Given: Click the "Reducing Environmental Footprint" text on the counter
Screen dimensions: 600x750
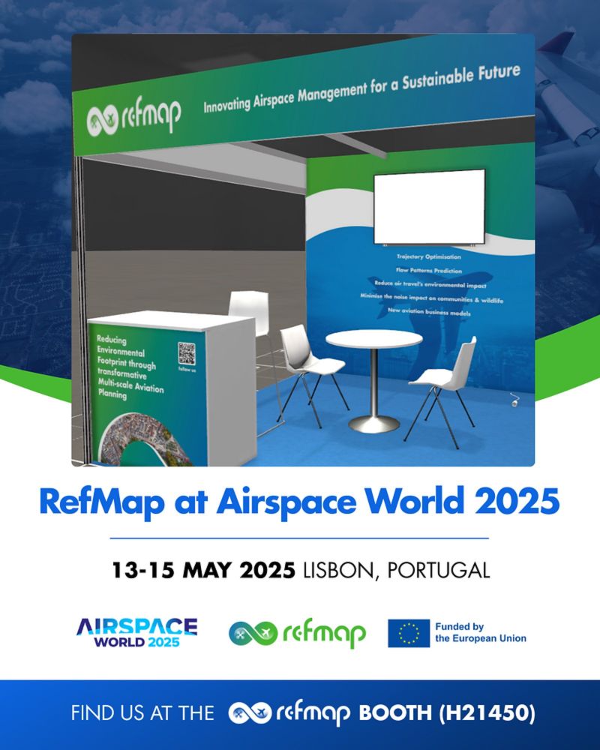Looking at the screenshot, I should (x=129, y=367).
